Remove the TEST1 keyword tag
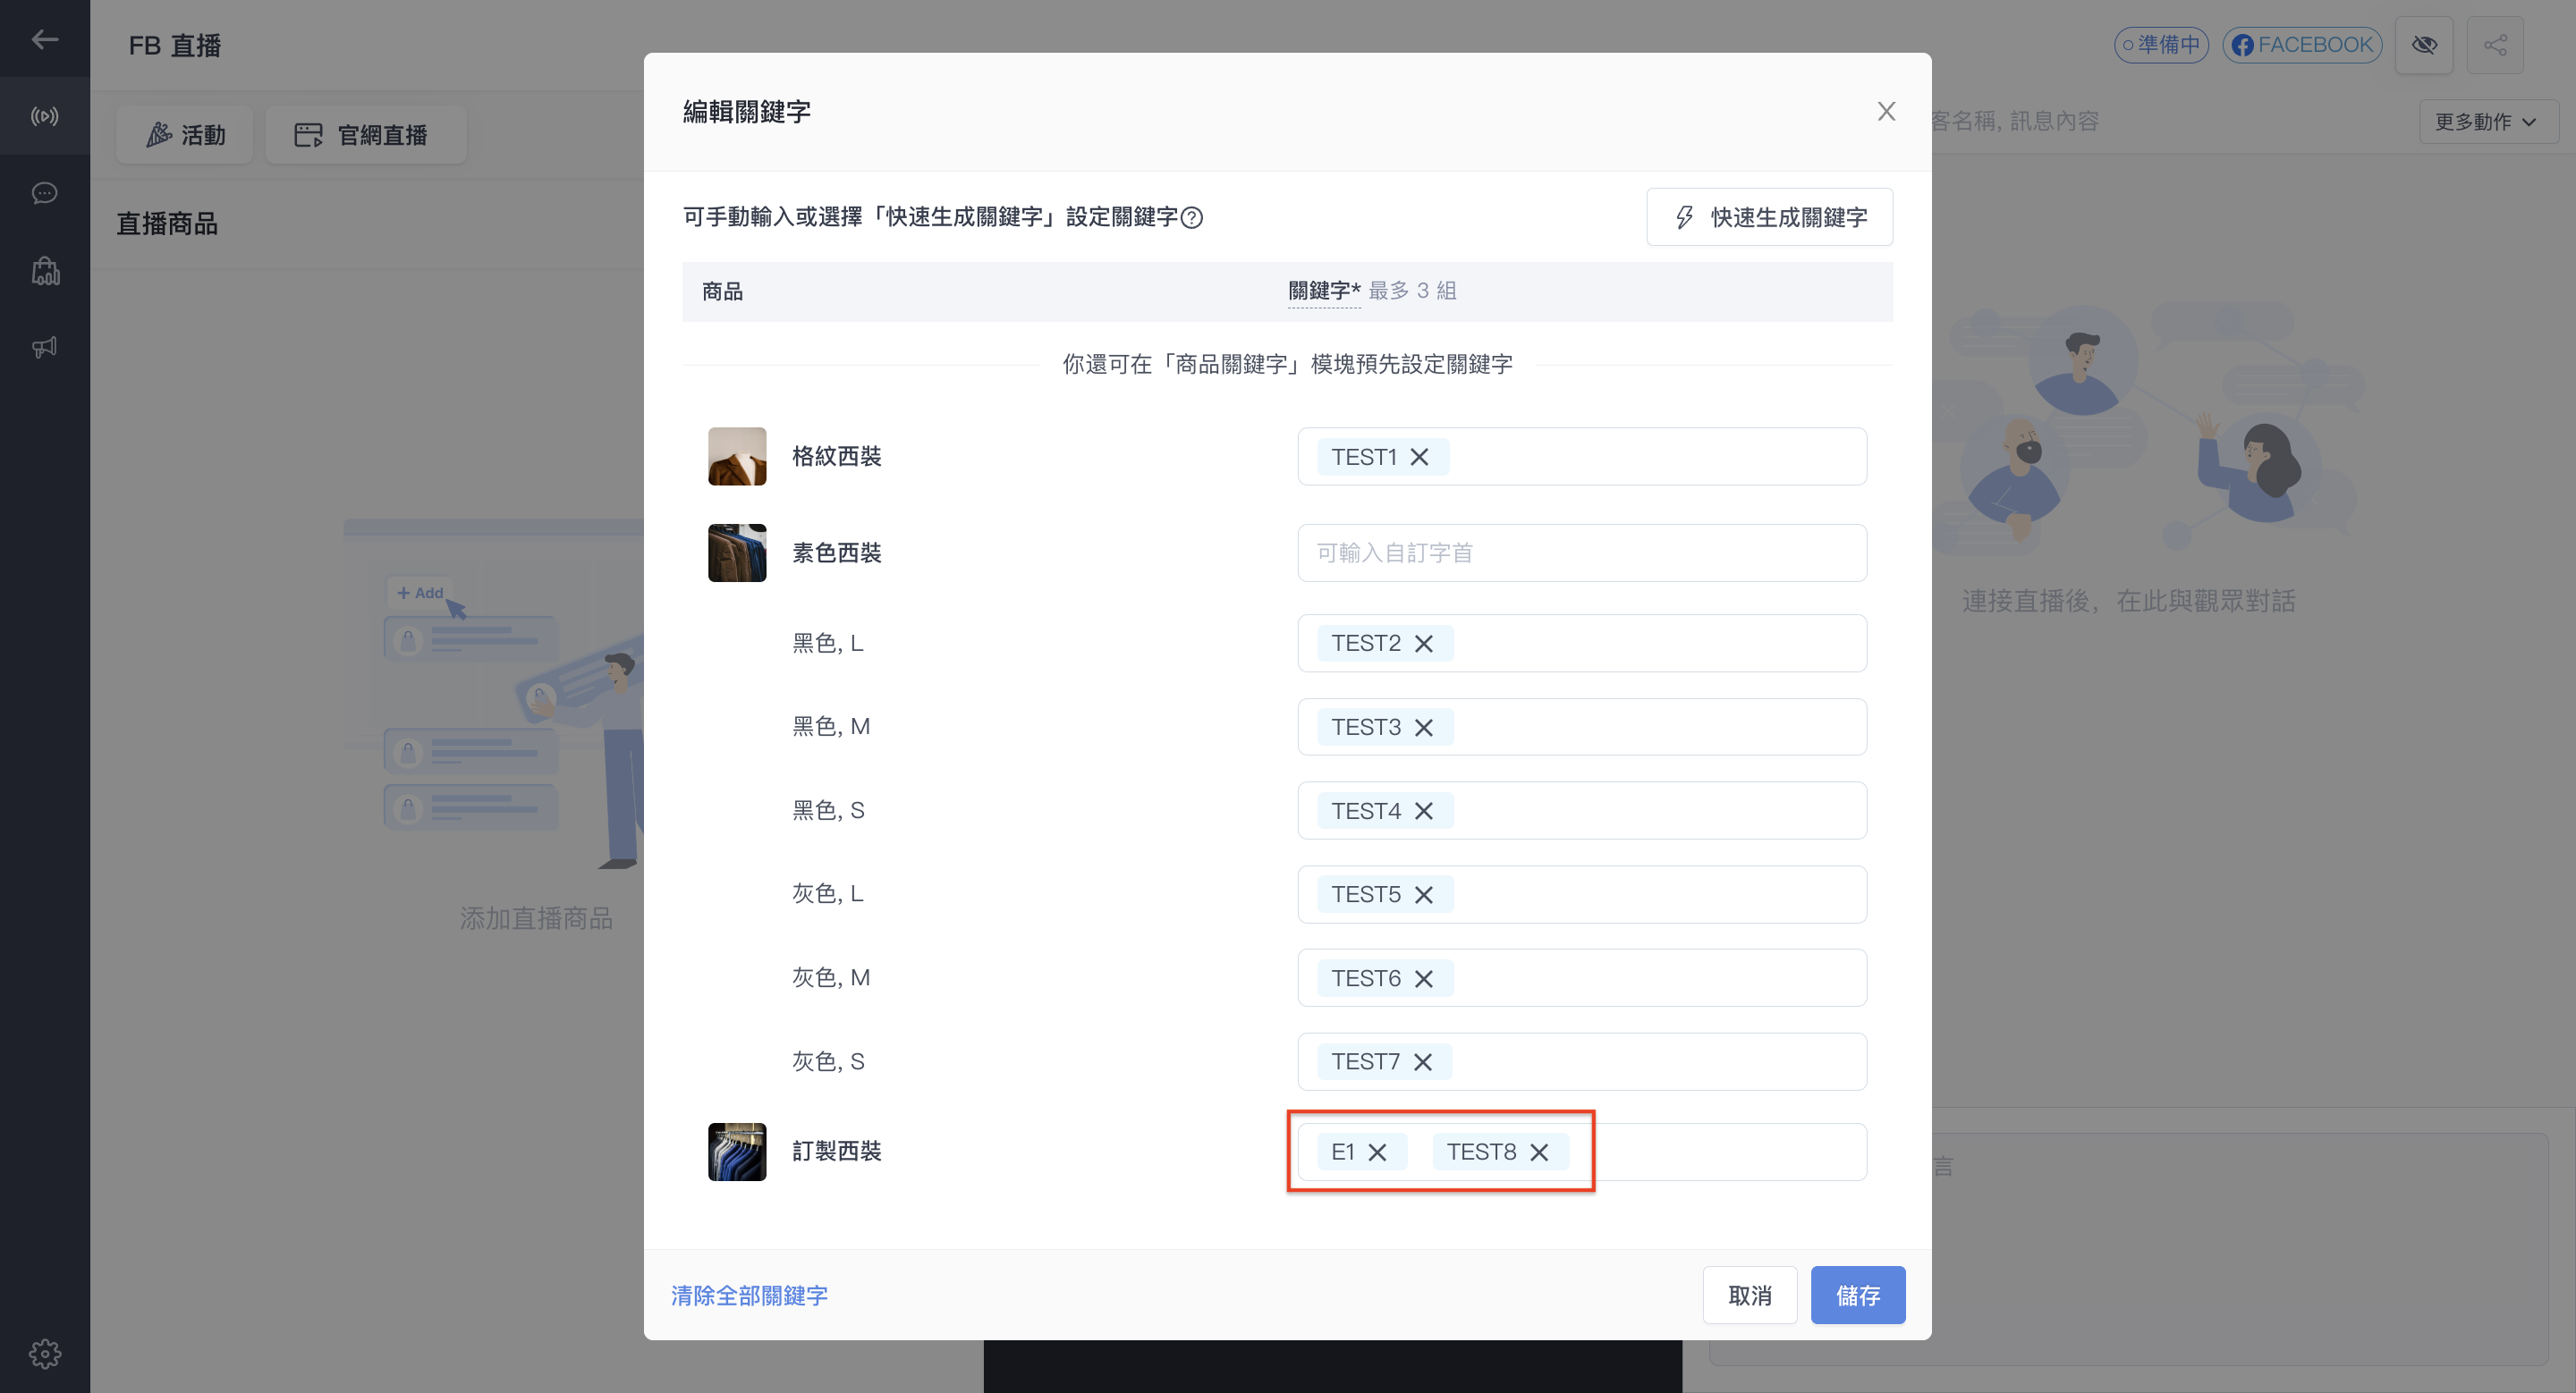The image size is (2576, 1393). tap(1419, 457)
